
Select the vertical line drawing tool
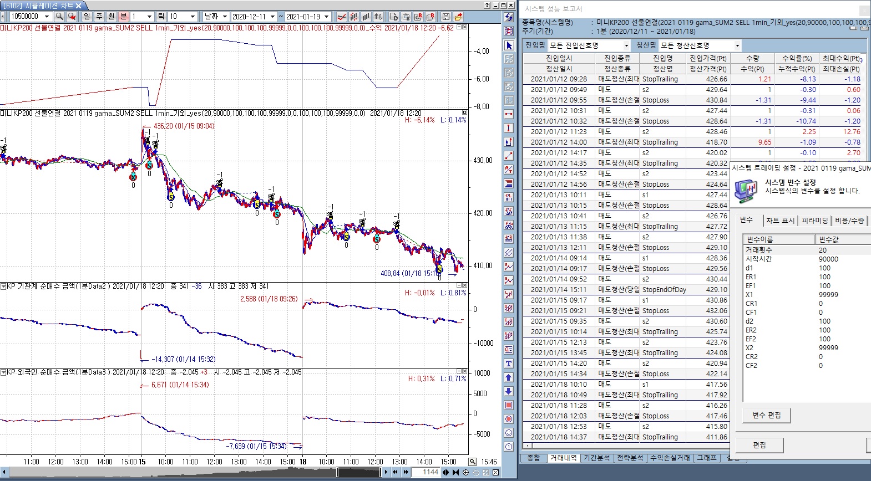pyautogui.click(x=509, y=128)
